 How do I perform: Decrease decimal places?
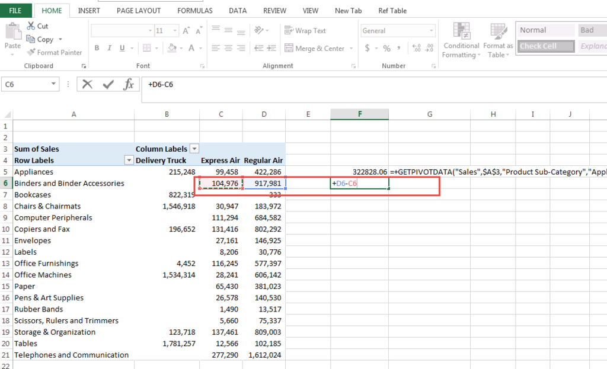pos(429,48)
